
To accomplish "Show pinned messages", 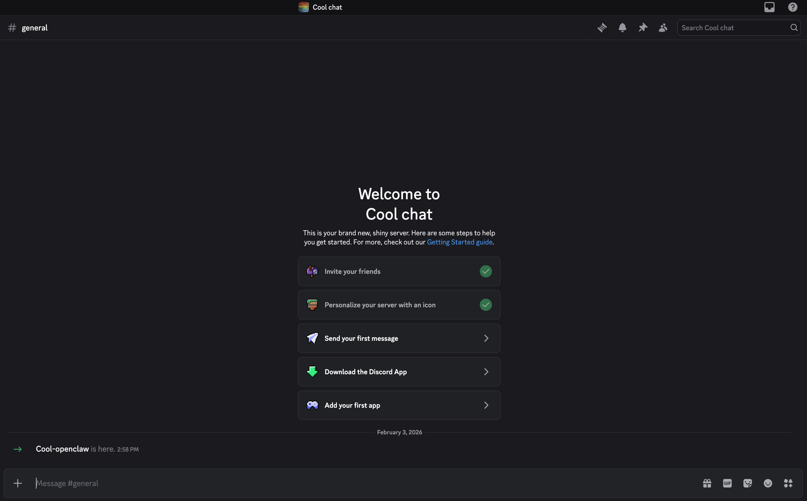I will pyautogui.click(x=643, y=27).
